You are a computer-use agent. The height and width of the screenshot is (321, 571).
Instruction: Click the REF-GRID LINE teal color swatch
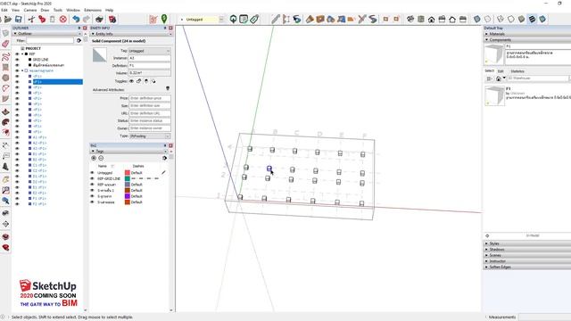pyautogui.click(x=127, y=178)
